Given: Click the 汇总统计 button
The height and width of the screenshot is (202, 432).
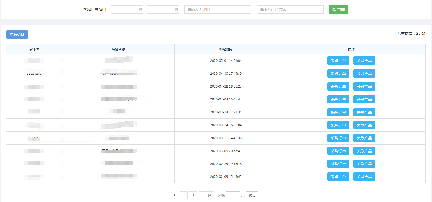Looking at the screenshot, I should click(17, 35).
